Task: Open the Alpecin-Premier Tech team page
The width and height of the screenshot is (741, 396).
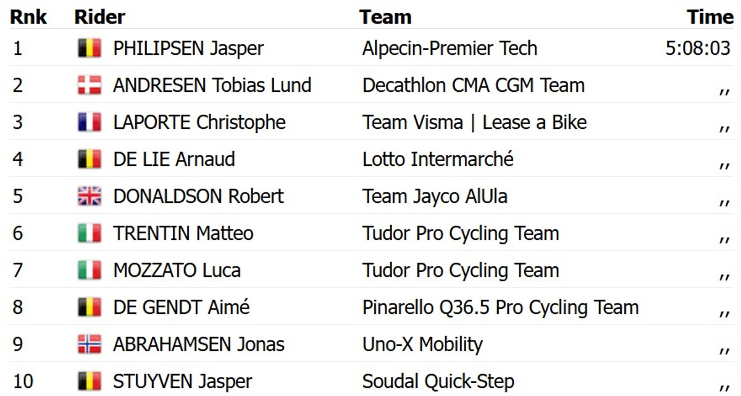Action: tap(450, 49)
